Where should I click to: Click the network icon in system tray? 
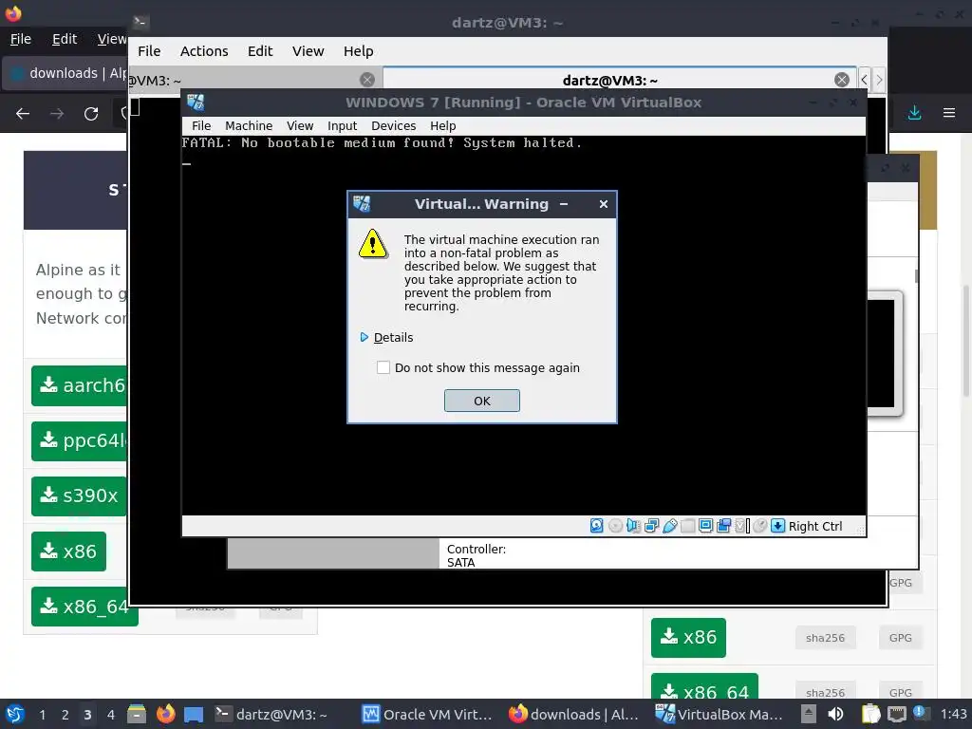pyautogui.click(x=897, y=714)
